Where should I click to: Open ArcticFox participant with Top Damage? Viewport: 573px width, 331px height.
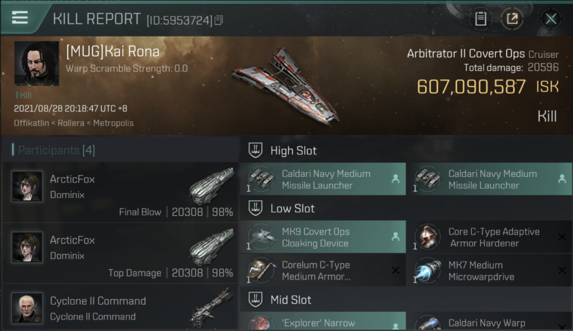point(120,253)
